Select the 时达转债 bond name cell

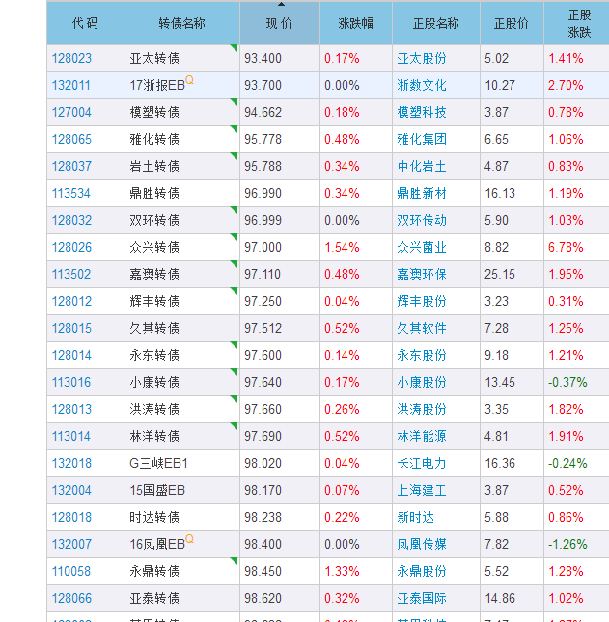[182, 517]
